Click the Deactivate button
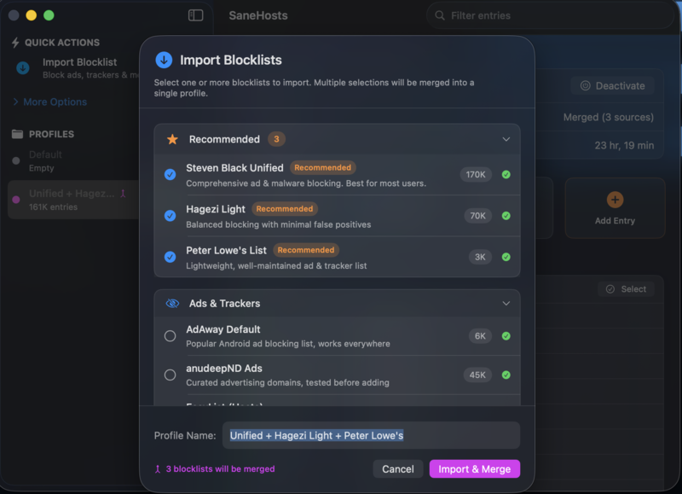 [x=615, y=85]
